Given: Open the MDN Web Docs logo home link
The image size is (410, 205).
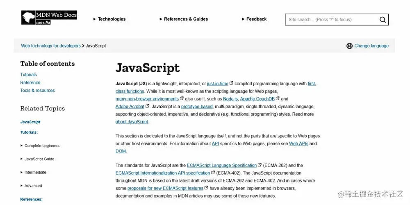Looking at the screenshot, I should (x=49, y=18).
